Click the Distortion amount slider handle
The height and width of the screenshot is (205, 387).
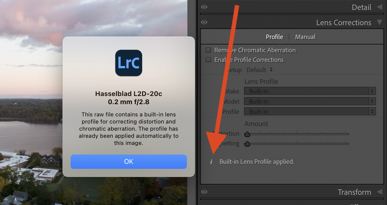247,134
